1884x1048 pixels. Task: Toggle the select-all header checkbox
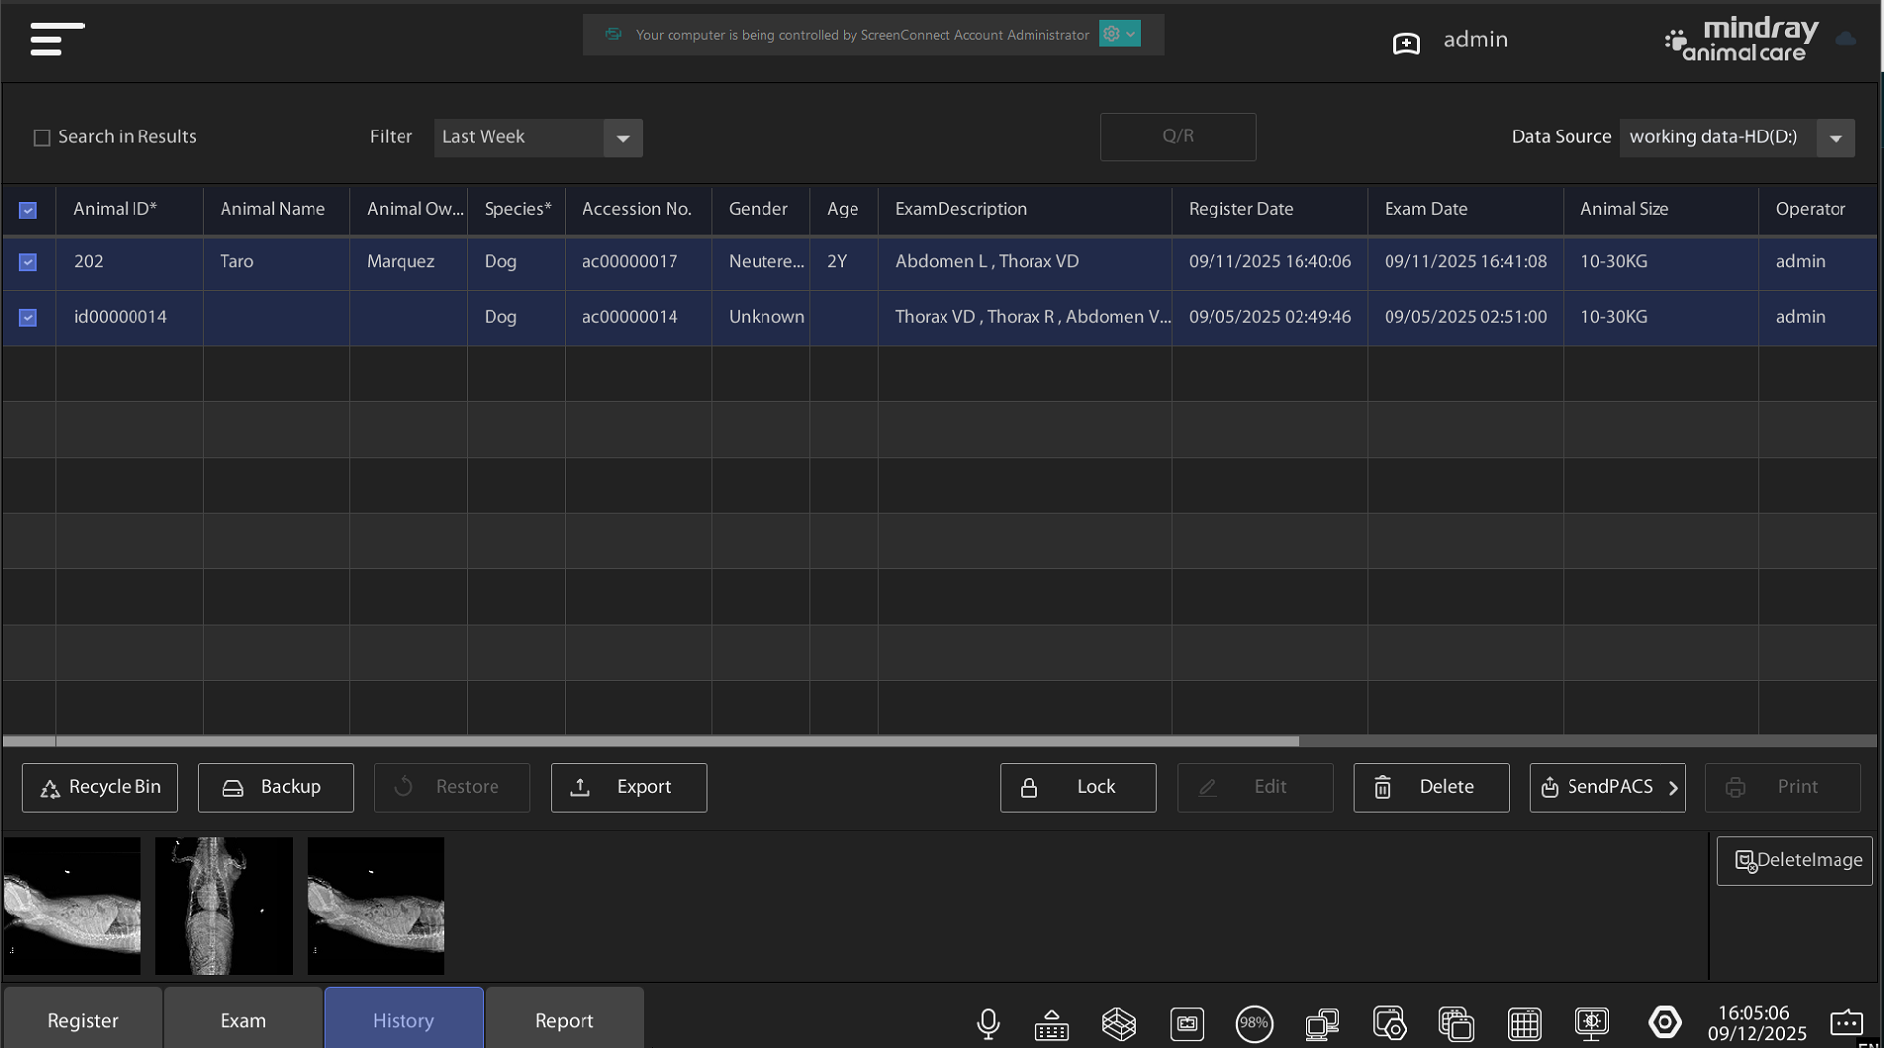(28, 210)
